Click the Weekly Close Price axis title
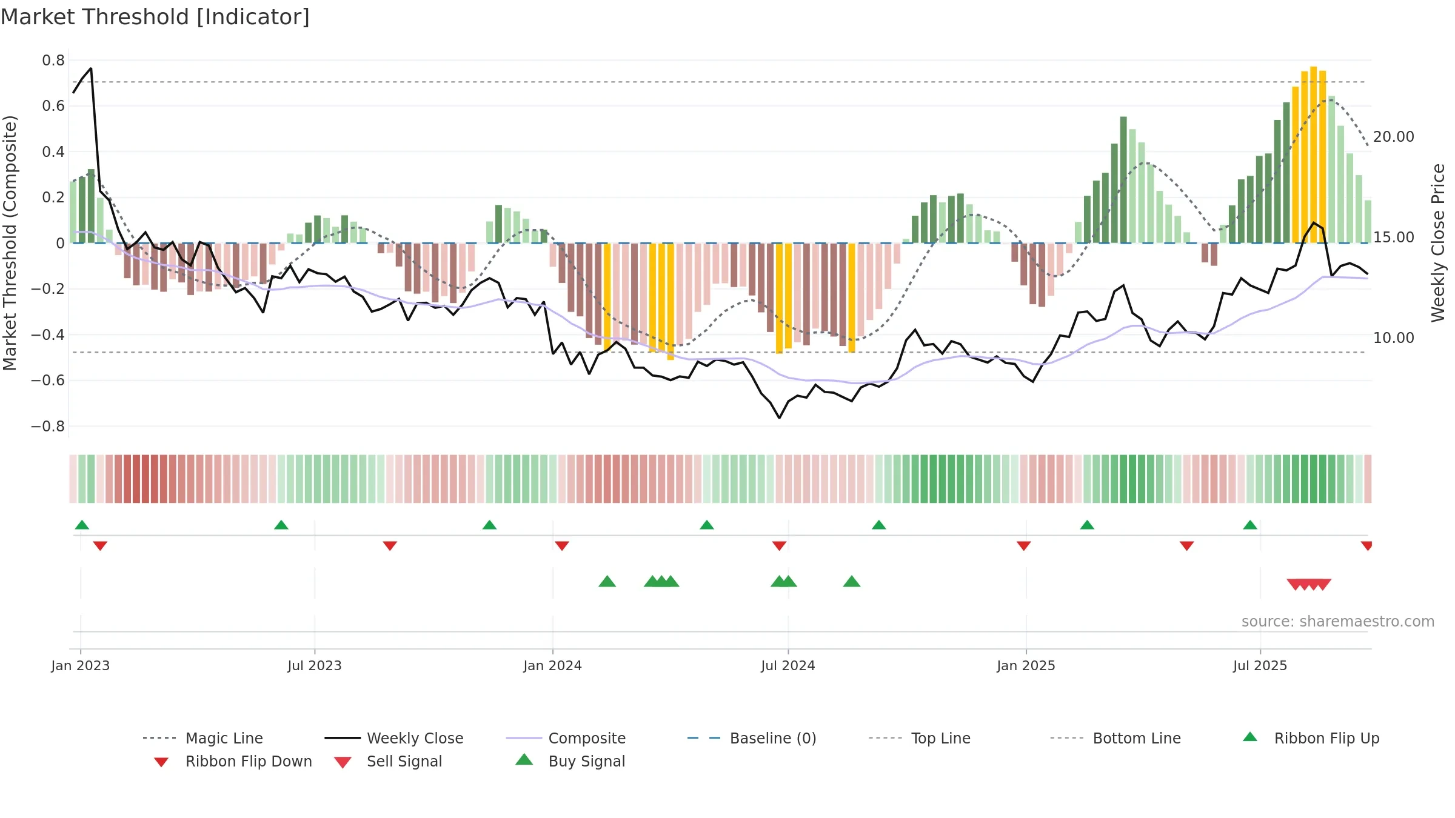This screenshot has width=1455, height=818. (x=1438, y=243)
